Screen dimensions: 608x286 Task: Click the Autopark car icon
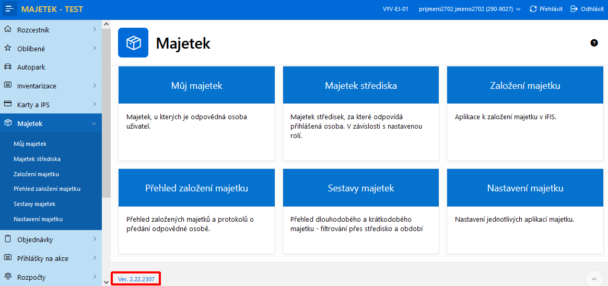click(x=7, y=67)
